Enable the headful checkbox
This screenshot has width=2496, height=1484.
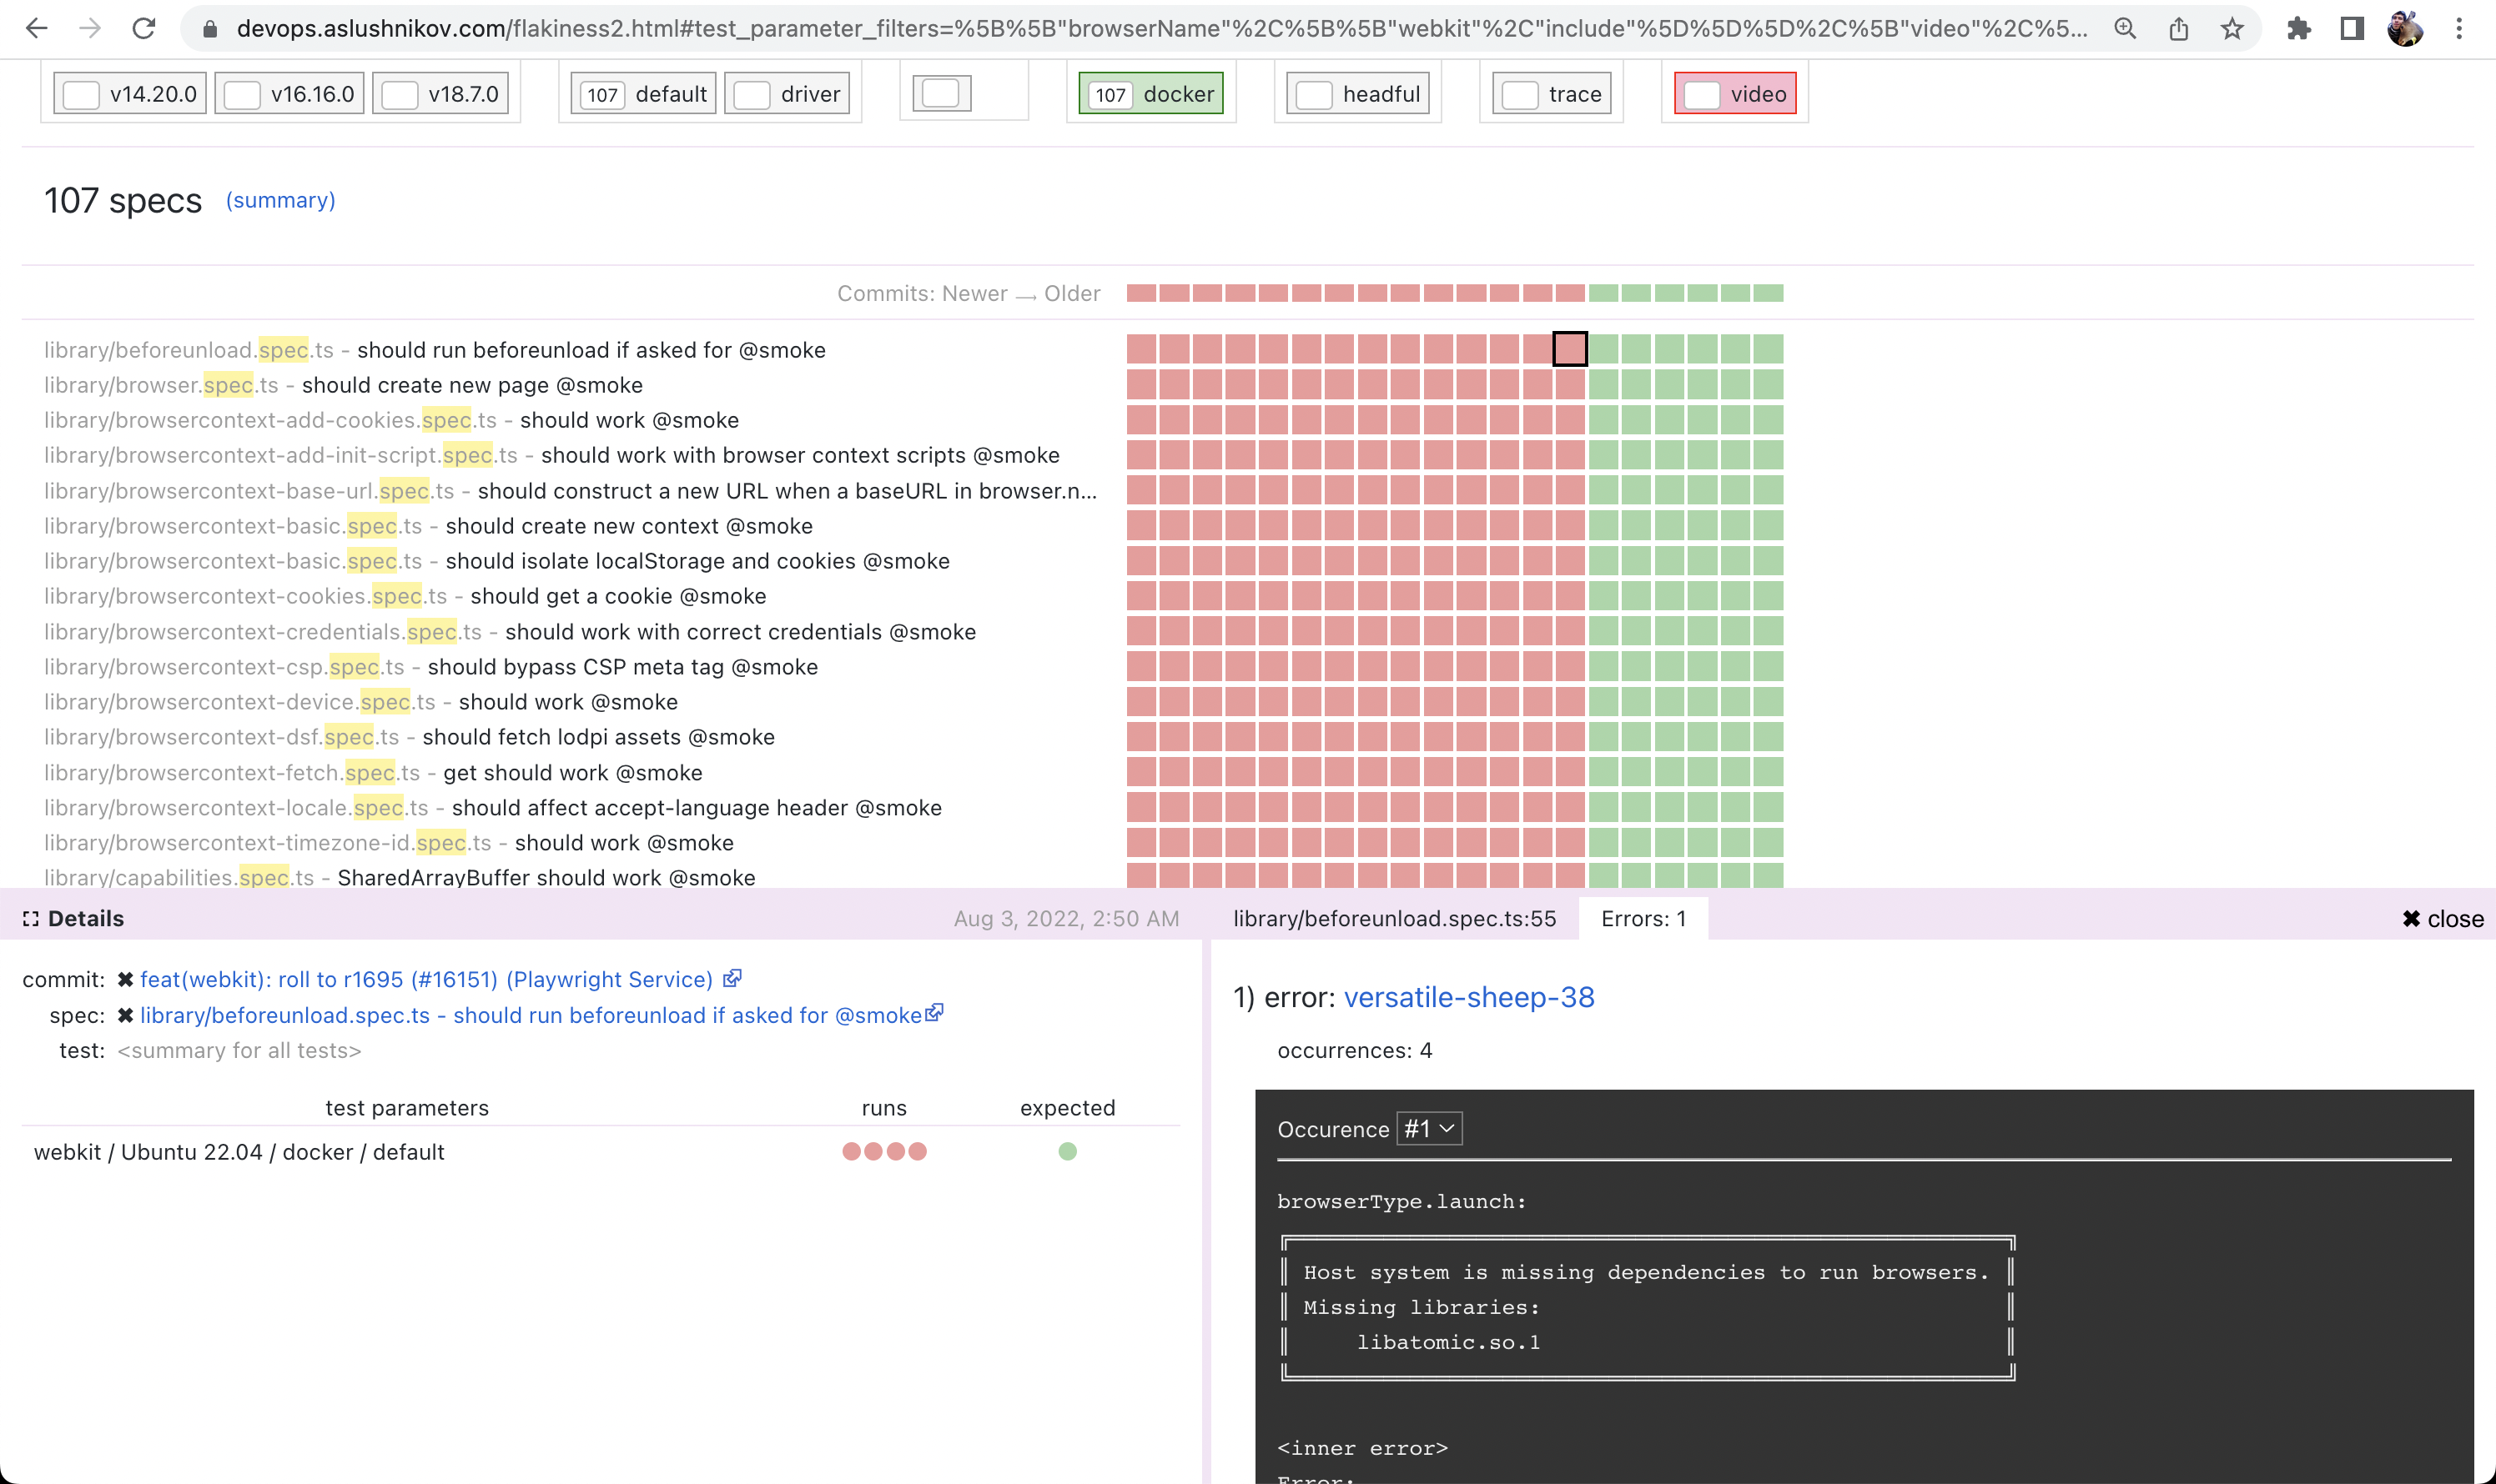[x=1314, y=93]
